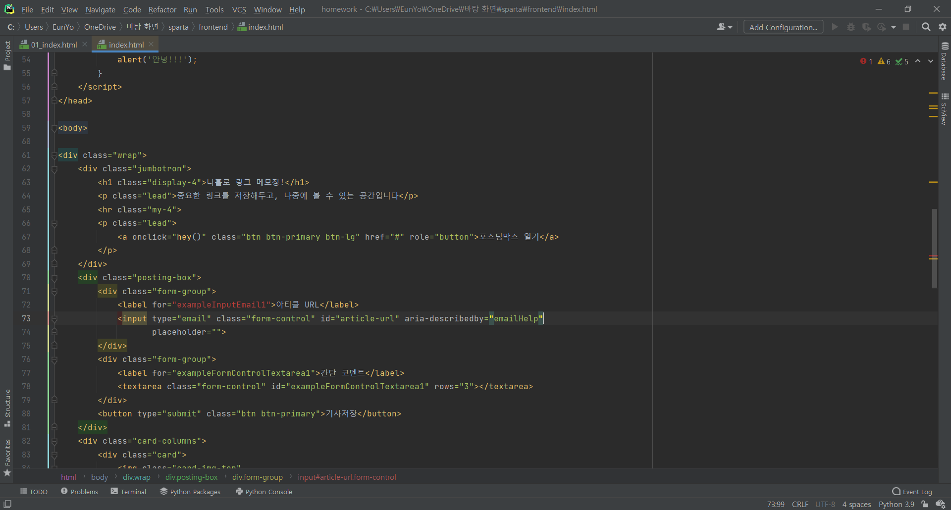Image resolution: width=951 pixels, height=510 pixels.
Task: Close the index.html editor tab
Action: pos(151,45)
